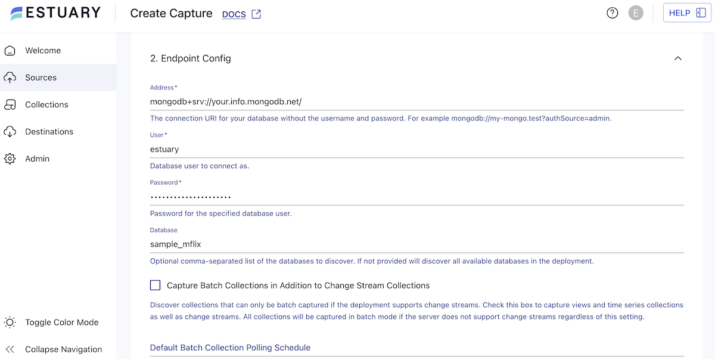Open the DOCS link
The image size is (715, 359).
(x=234, y=14)
